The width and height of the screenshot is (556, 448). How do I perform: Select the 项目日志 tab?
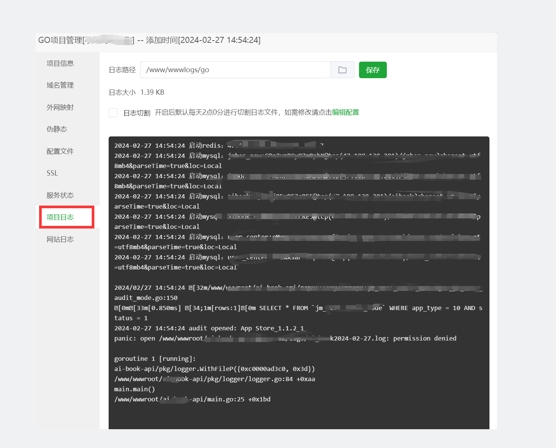click(60, 217)
